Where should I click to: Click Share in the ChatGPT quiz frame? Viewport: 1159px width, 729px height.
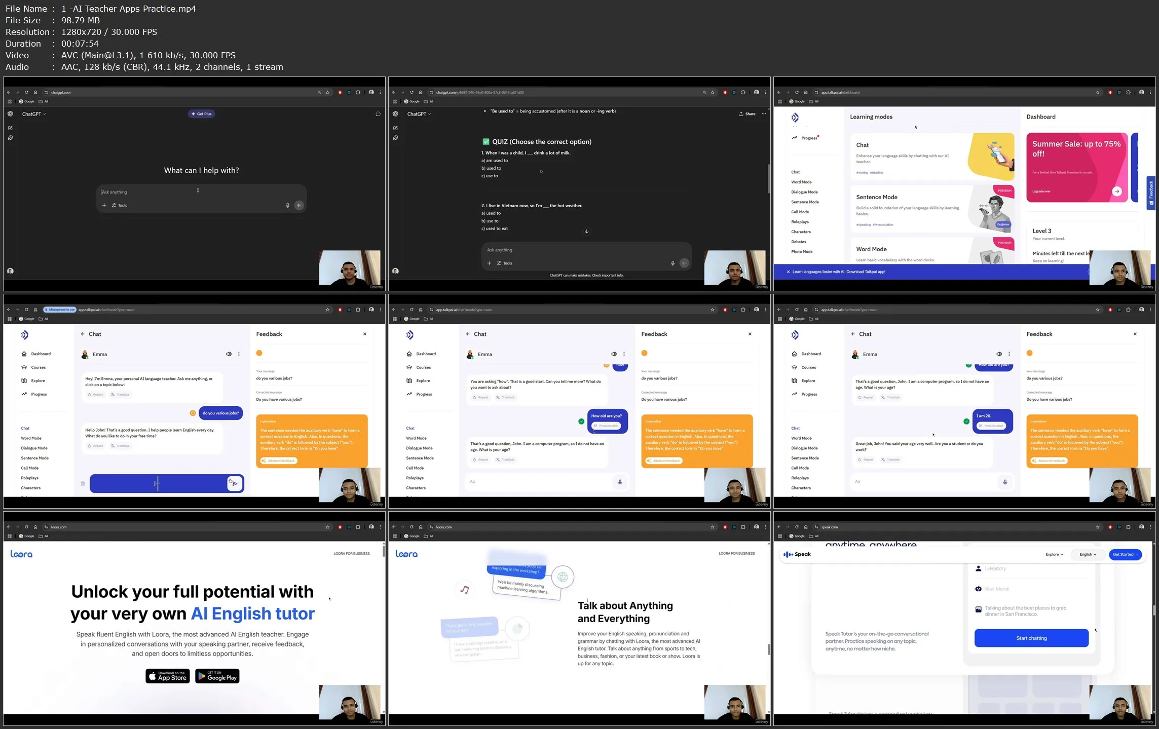747,114
